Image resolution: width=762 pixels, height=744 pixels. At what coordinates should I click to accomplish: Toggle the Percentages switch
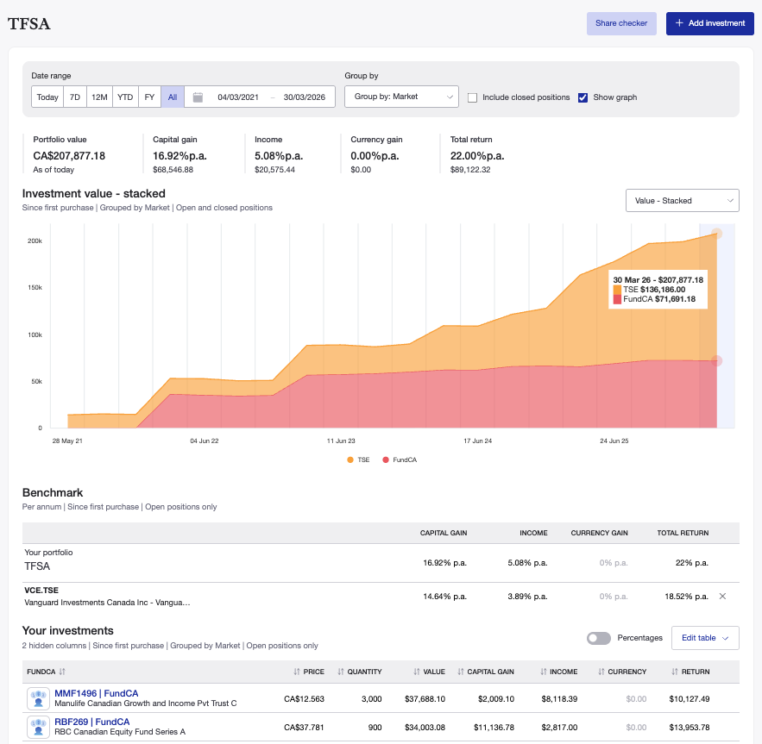tap(598, 638)
